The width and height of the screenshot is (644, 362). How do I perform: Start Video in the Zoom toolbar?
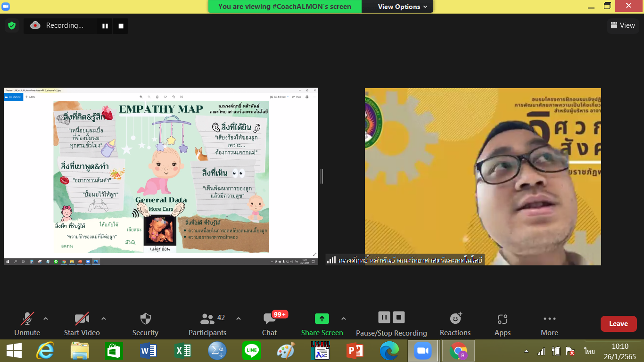[x=82, y=324]
